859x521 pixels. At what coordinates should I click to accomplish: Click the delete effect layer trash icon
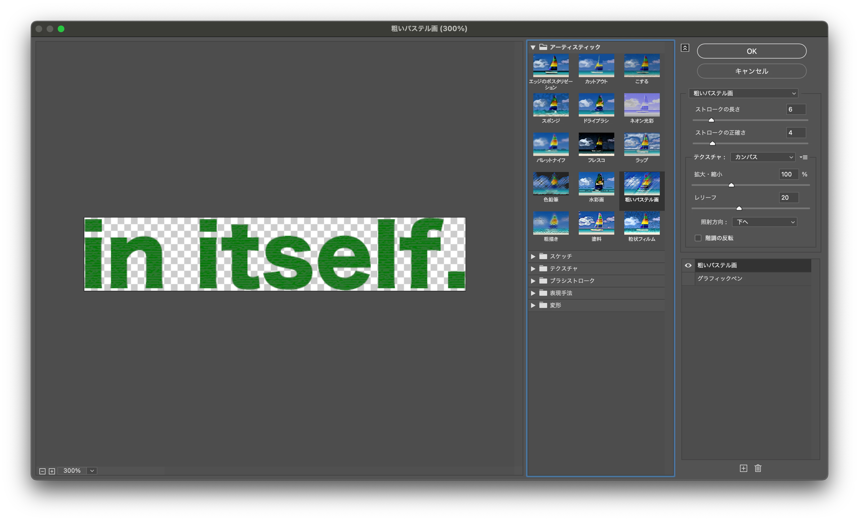758,468
